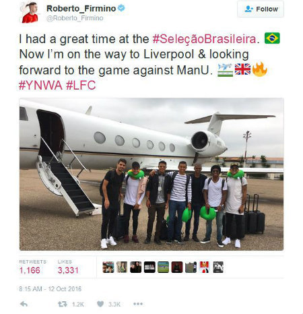Screen dimensions: 303x314
Task: Click the blue verified badge
Action: click(121, 8)
